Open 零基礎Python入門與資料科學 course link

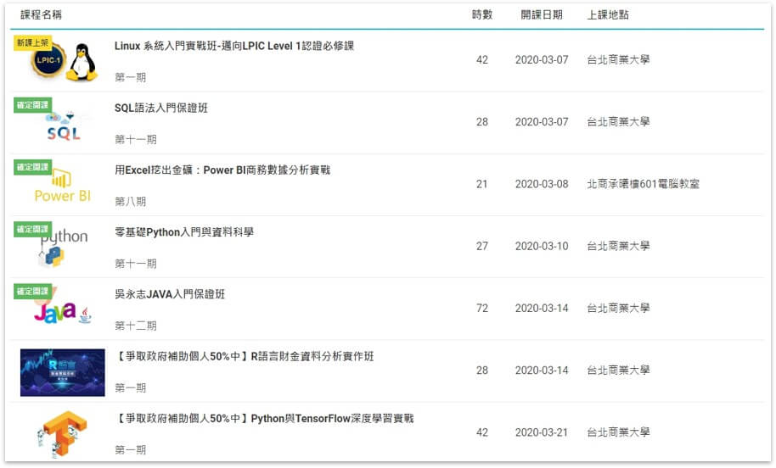(184, 231)
